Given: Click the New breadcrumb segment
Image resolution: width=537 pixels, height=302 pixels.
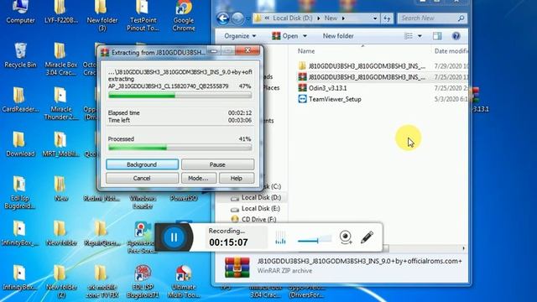Looking at the screenshot, I should point(331,18).
